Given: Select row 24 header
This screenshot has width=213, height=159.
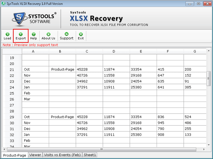Looking at the screenshot, I should (12, 88).
